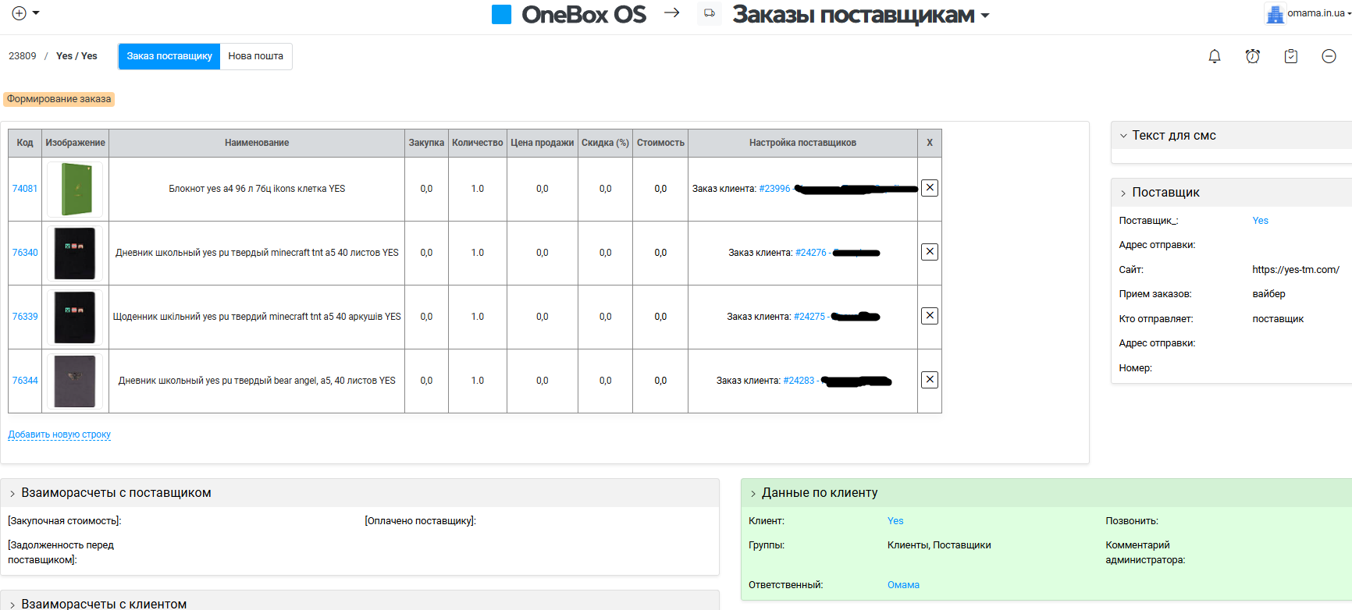Viewport: 1352px width, 610px height.
Task: Click the OneBox OS title text
Action: click(x=584, y=15)
